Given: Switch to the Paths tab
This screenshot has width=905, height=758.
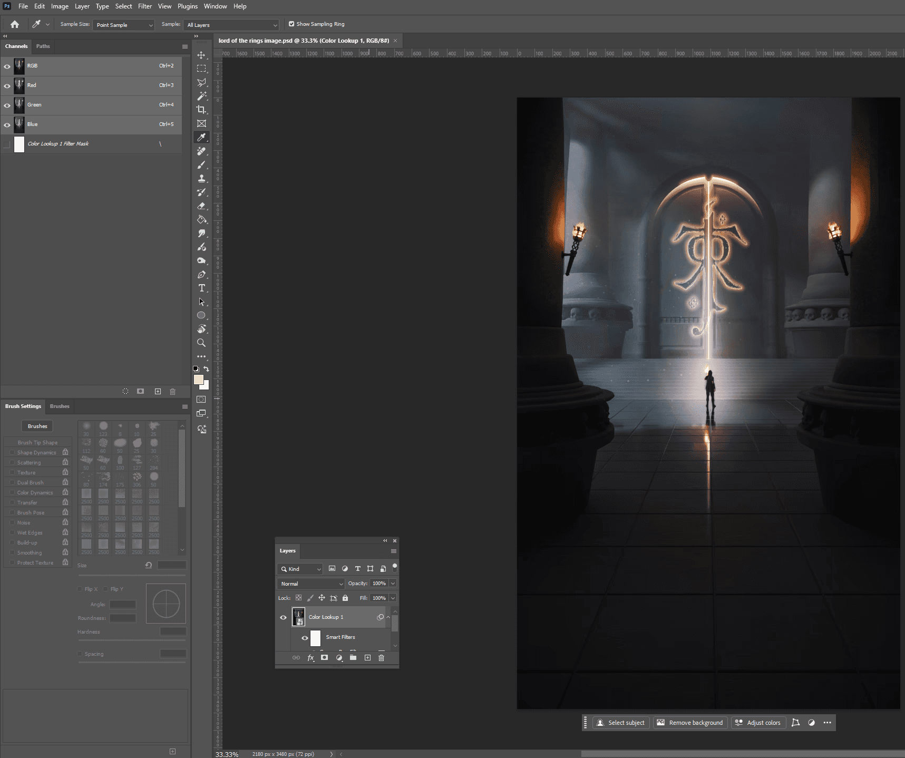Looking at the screenshot, I should pos(43,46).
